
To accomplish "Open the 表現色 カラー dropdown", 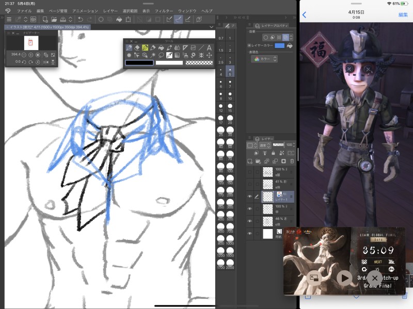I will pos(264,59).
